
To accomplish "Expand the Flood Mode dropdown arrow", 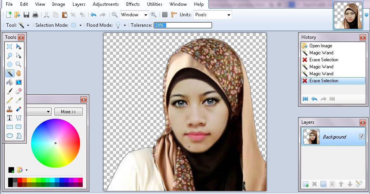I will coord(125,25).
